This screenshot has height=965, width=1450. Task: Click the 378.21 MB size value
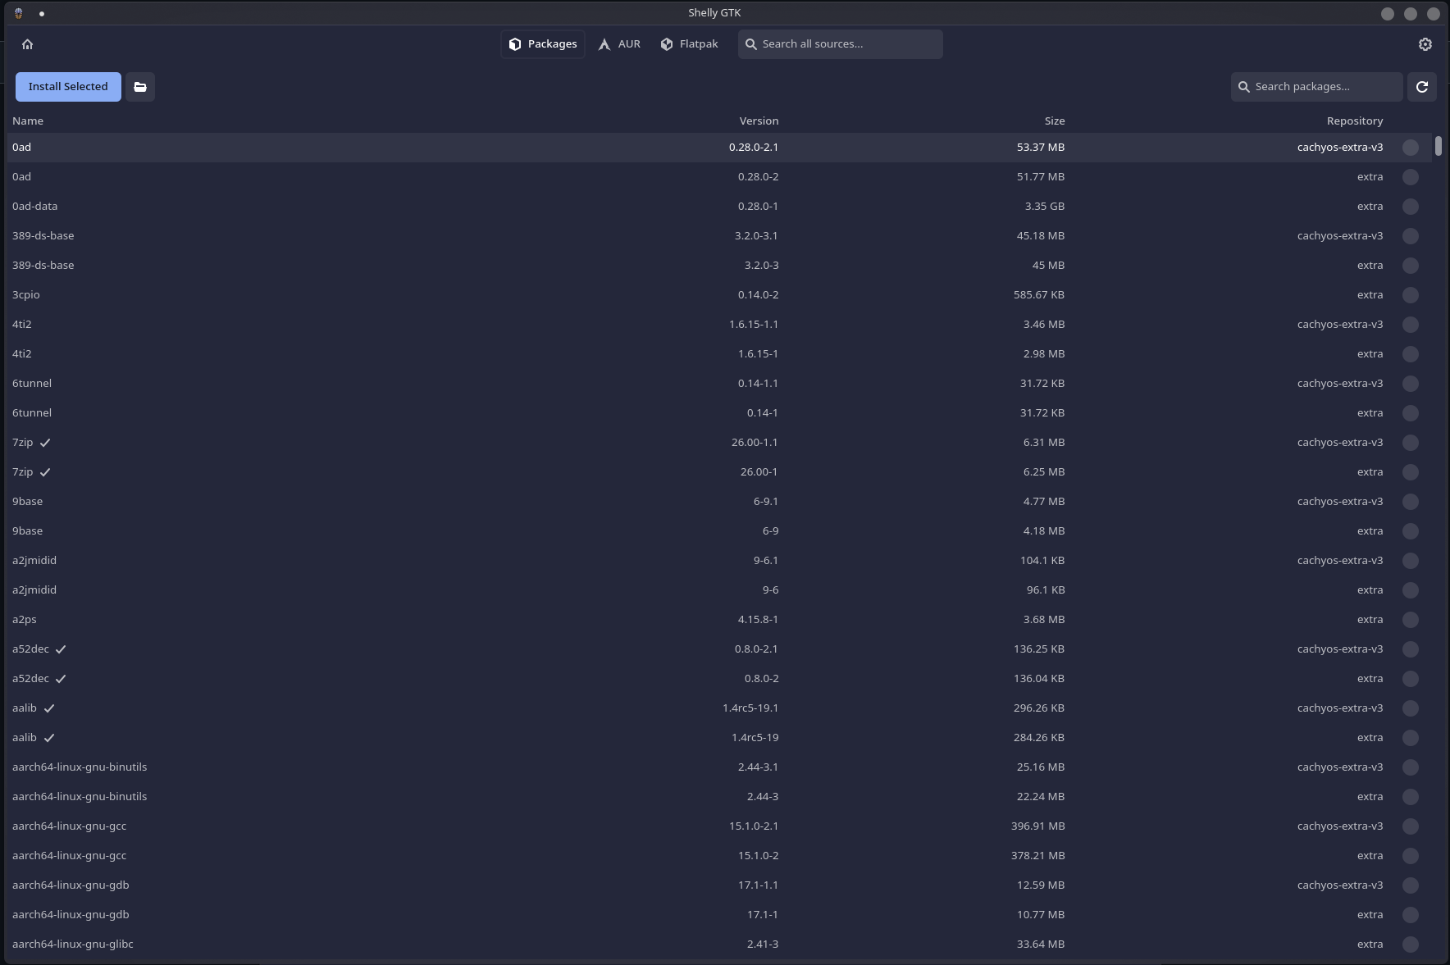(1038, 856)
